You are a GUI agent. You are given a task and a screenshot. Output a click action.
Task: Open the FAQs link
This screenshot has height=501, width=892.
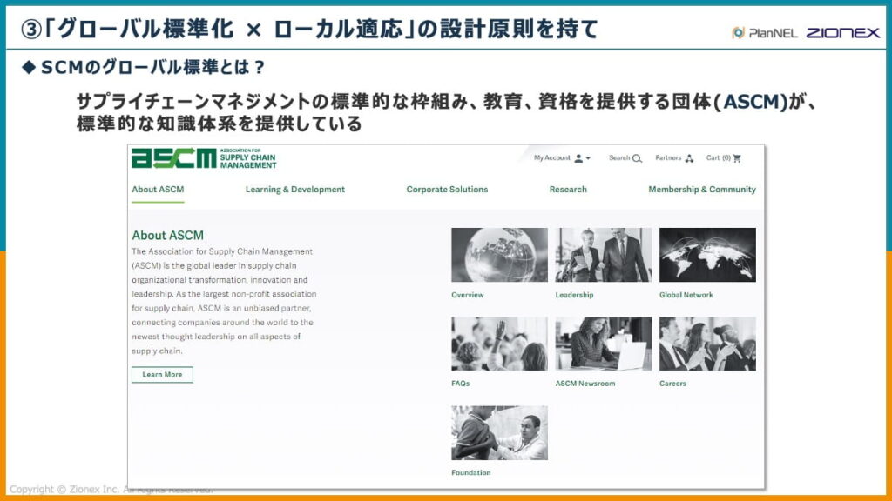461,380
